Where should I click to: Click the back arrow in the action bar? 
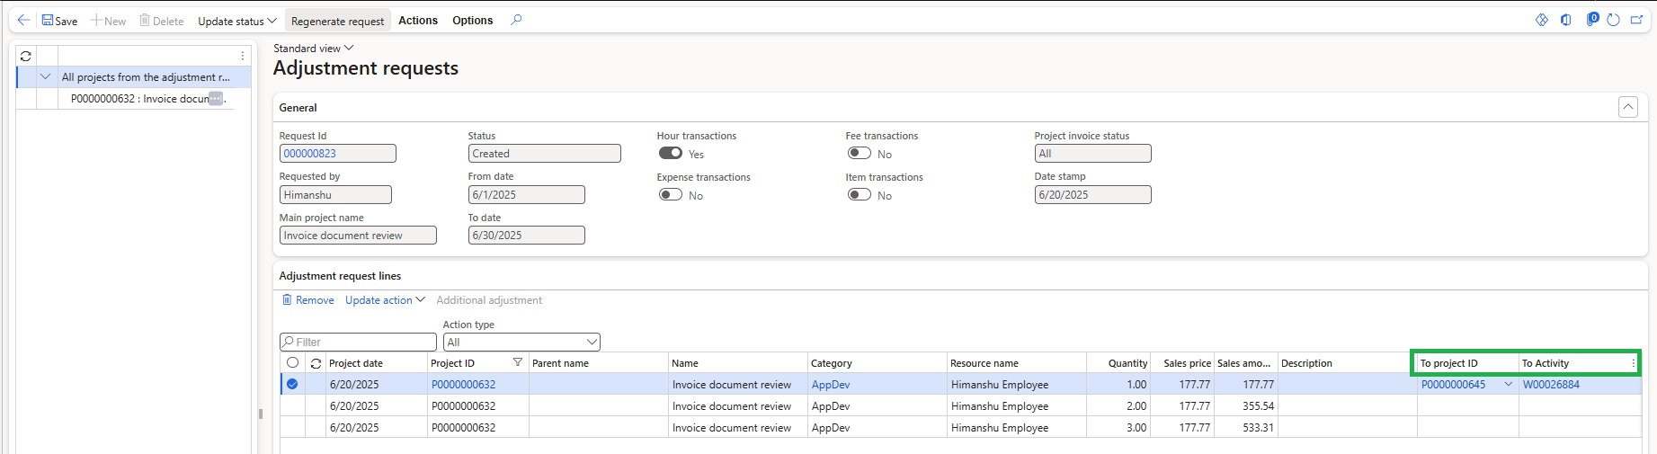[x=23, y=20]
